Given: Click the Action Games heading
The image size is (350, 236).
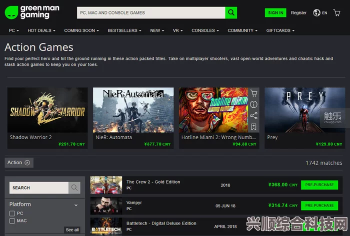Looking at the screenshot, I should [39, 47].
